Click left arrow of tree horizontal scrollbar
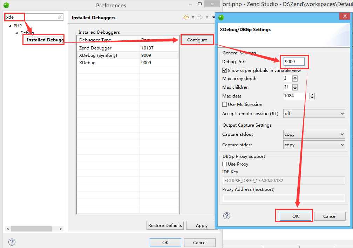Image resolution: width=353 pixels, height=248 pixels. pos(8,229)
